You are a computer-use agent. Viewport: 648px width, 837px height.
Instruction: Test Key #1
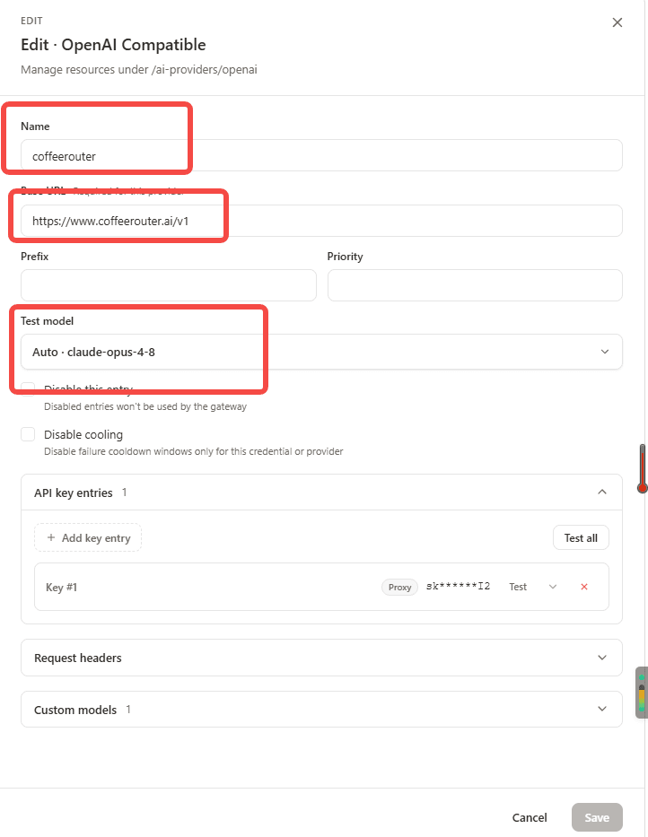(518, 587)
